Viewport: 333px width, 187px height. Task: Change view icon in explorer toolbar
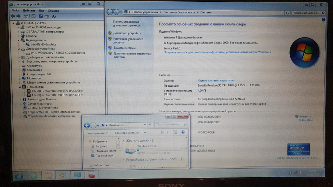[x=163, y=132]
